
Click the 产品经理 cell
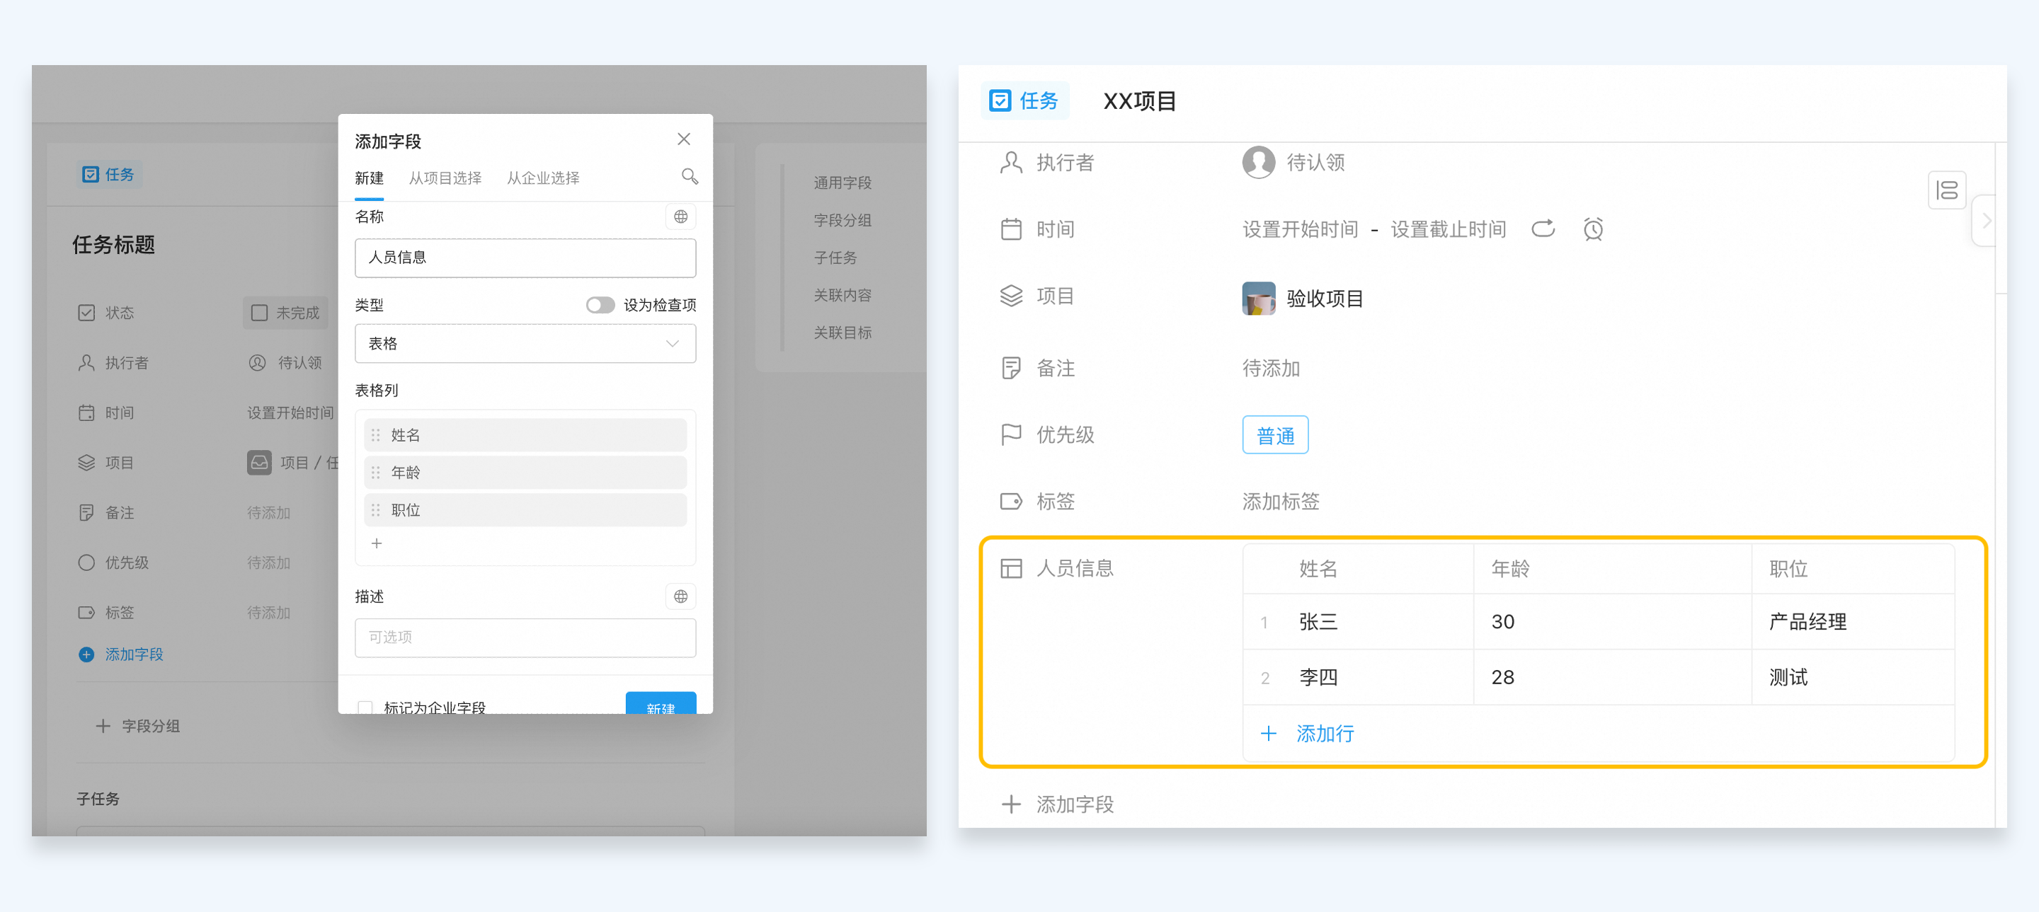(1853, 622)
